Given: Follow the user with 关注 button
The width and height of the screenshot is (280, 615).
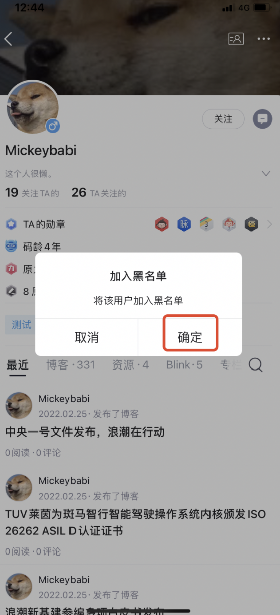Looking at the screenshot, I should [223, 119].
